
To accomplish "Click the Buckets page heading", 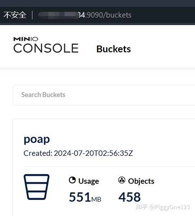I will click(114, 49).
